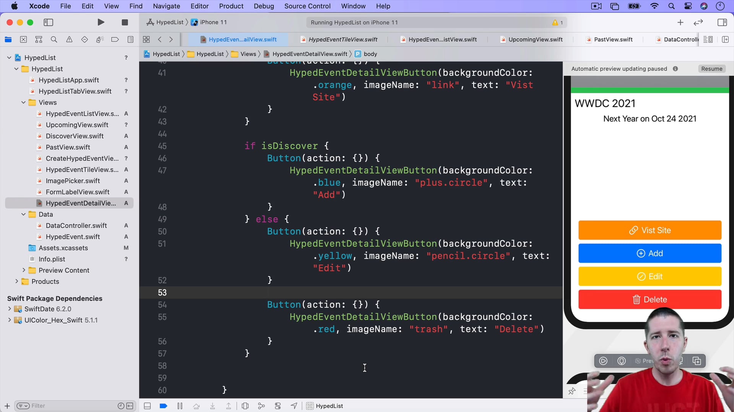Open Debug View Hierarchy
Screen dimensions: 734x412
coord(245,406)
